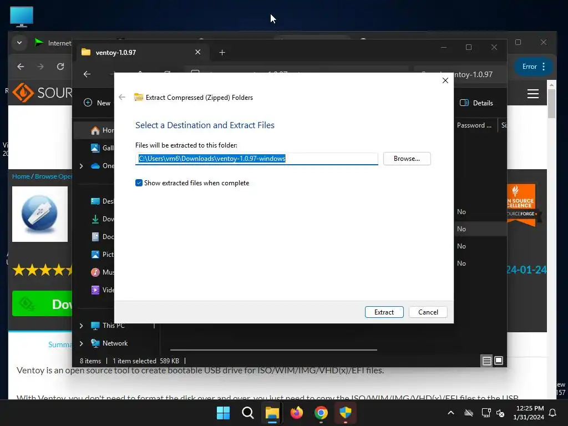568x426 pixels.
Task: Open Pictures folder in sidebar
Action: coord(102,254)
